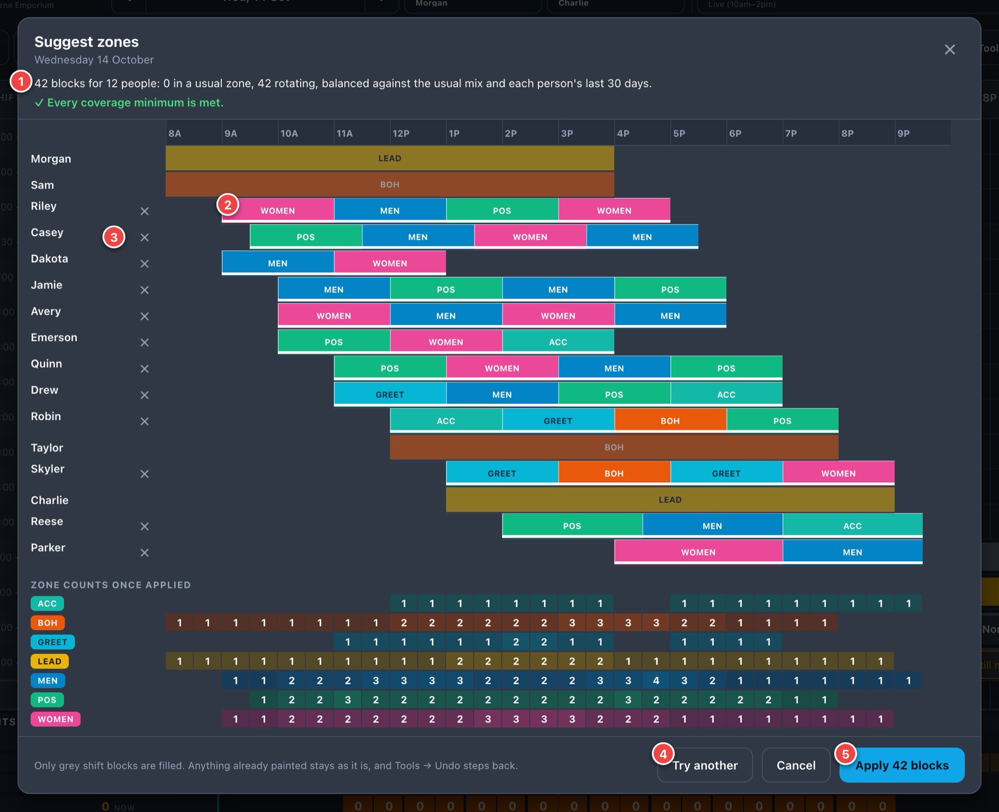Select the WOMEN zone legend chip
Viewport: 999px width, 812px height.
pos(55,719)
